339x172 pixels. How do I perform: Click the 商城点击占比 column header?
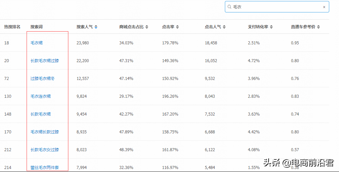[131, 27]
